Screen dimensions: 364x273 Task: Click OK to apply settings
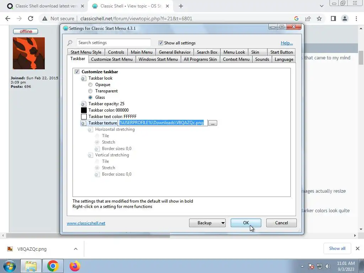[x=246, y=223]
